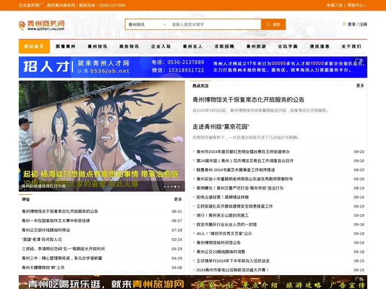Go to the 青州快讯 menu item
Viewport: 386px width, 289px height.
click(x=97, y=47)
